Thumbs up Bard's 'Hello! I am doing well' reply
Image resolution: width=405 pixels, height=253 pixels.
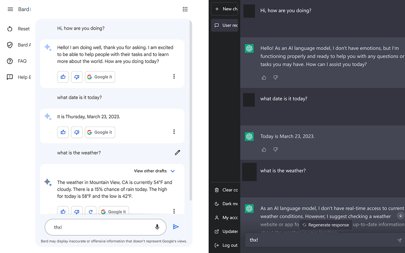point(63,77)
